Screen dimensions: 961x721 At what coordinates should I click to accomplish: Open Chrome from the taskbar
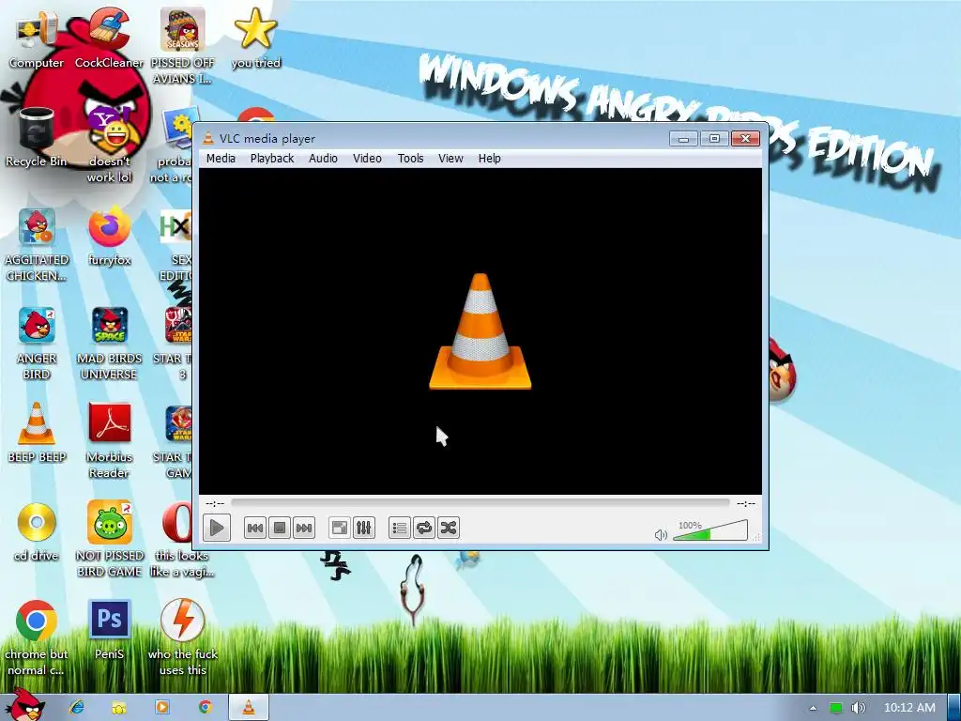(x=205, y=707)
